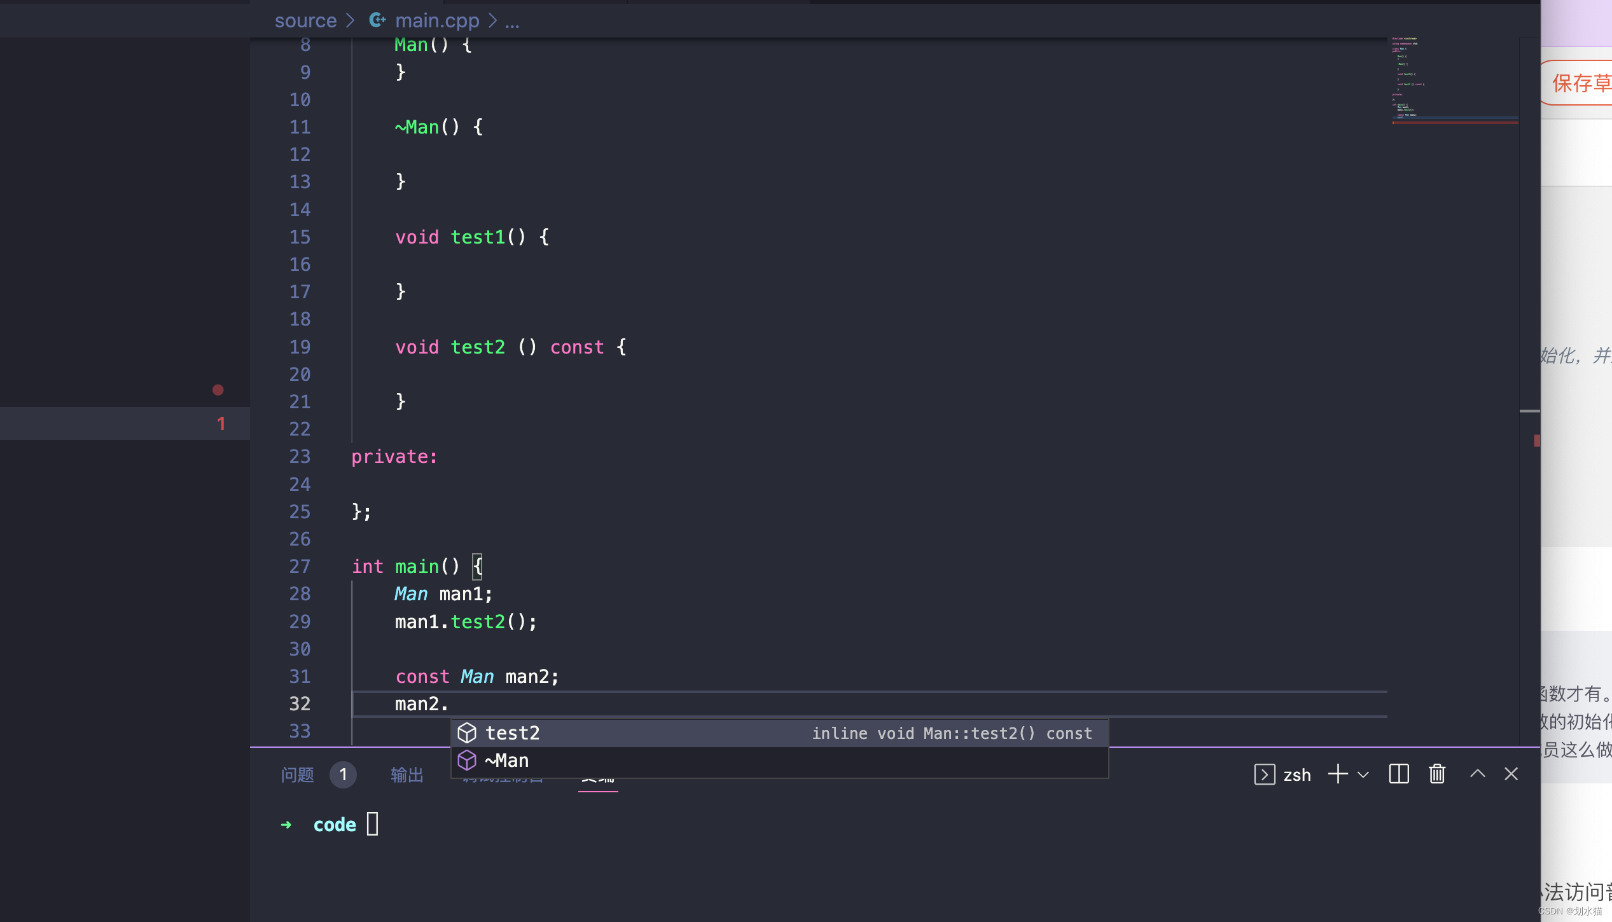This screenshot has width=1612, height=922.
Task: Click '~Man()' destructor on line 11
Action: pos(427,127)
